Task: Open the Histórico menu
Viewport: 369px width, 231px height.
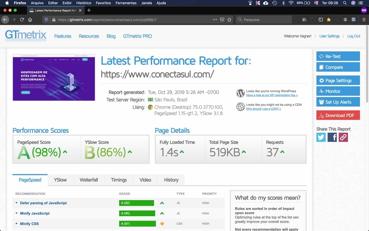Action: pos(84,3)
